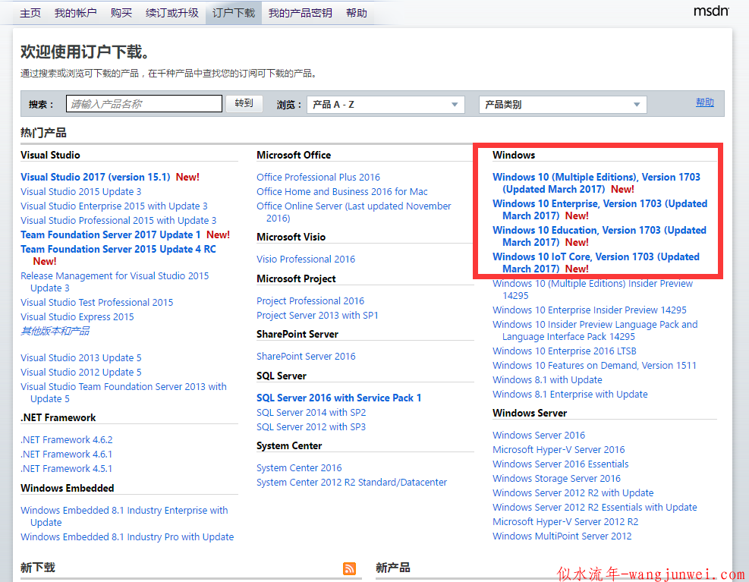The image size is (749, 582).
Task: Open System Center 2016 link
Action: click(299, 467)
